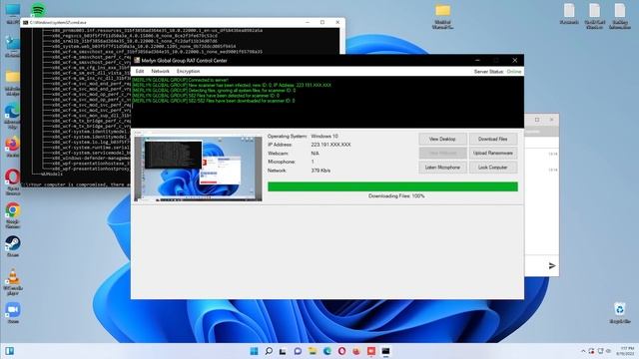Open the Widgets button on the taskbar
This screenshot has height=359, width=639.
pyautogui.click(x=9, y=351)
